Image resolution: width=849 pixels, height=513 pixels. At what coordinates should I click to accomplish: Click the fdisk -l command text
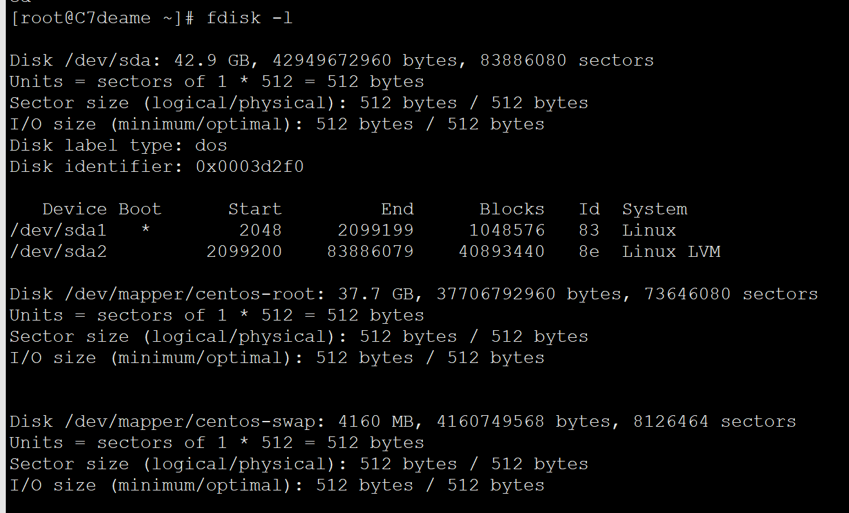250,18
